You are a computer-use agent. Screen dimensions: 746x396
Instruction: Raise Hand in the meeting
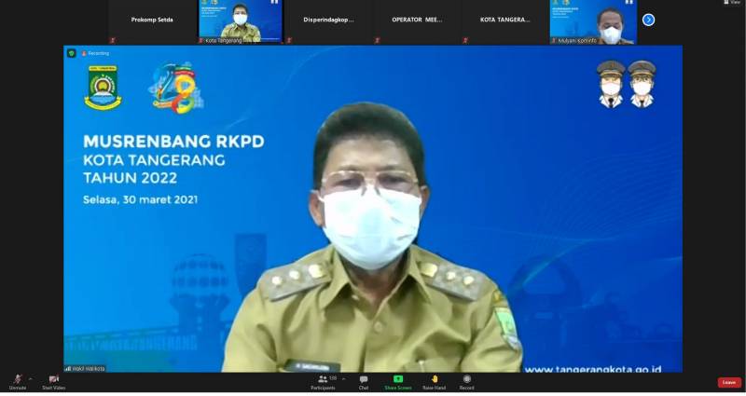pyautogui.click(x=434, y=381)
